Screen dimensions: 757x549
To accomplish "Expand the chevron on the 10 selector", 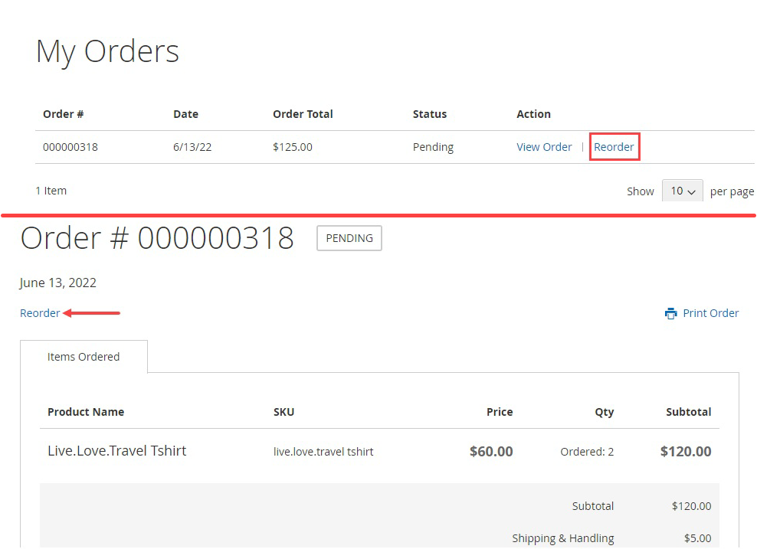I will pos(692,191).
